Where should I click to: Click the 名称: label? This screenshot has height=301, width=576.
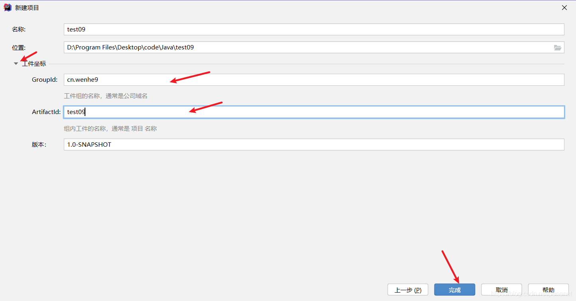[19, 30]
